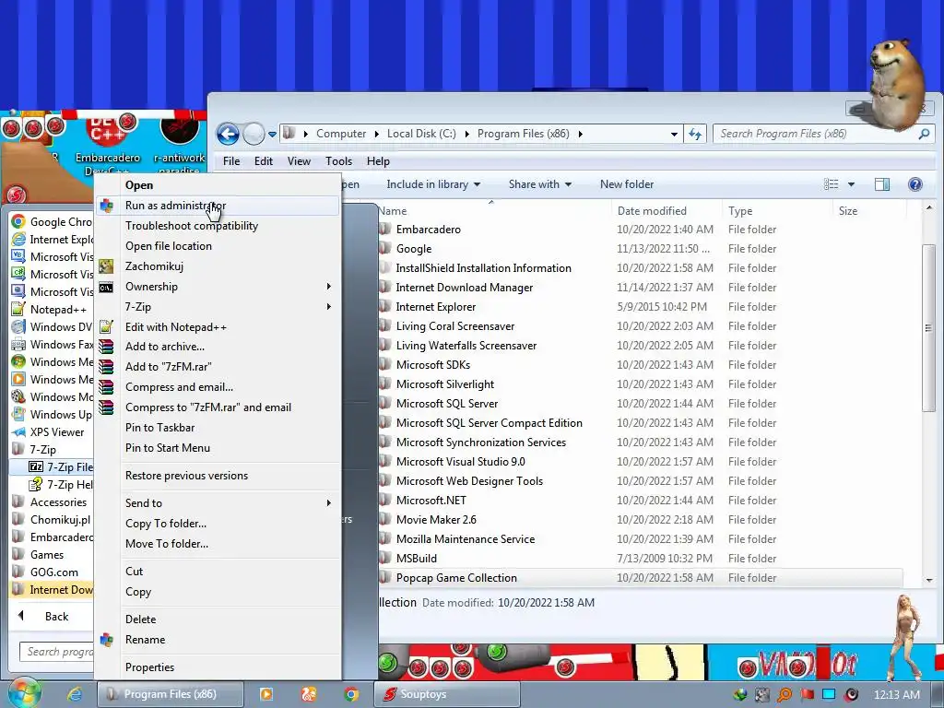Viewport: 944px width, 708px height.
Task: Click the taskbar clock 12:13 AM
Action: (x=896, y=695)
